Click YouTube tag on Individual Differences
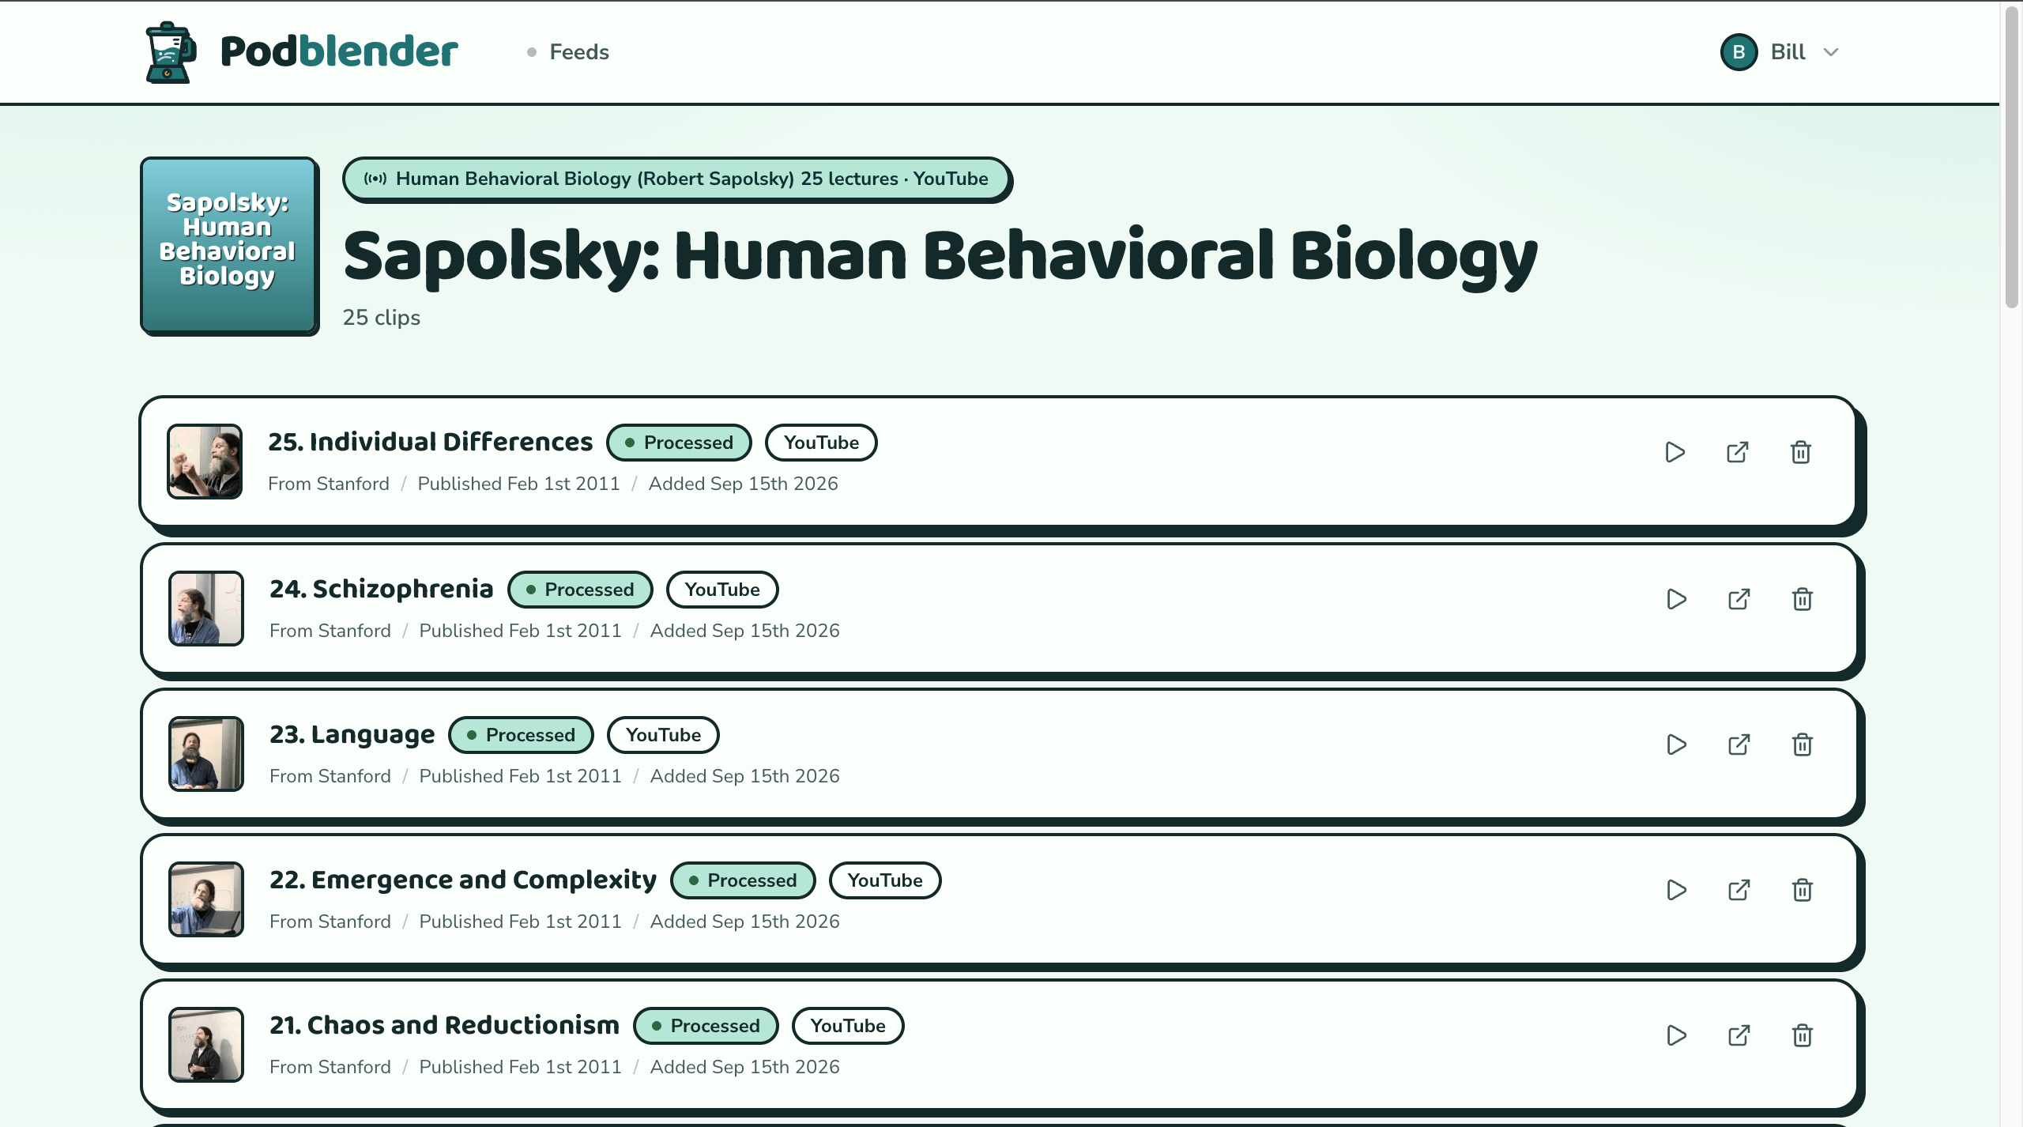2023x1127 pixels. 821,443
